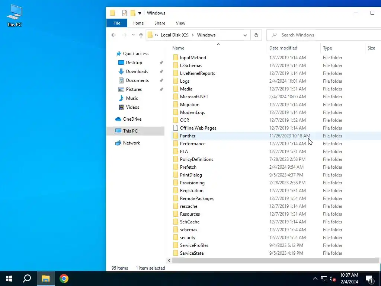Select Network in the navigation pane
Screen dimensions: 381x286
131,143
